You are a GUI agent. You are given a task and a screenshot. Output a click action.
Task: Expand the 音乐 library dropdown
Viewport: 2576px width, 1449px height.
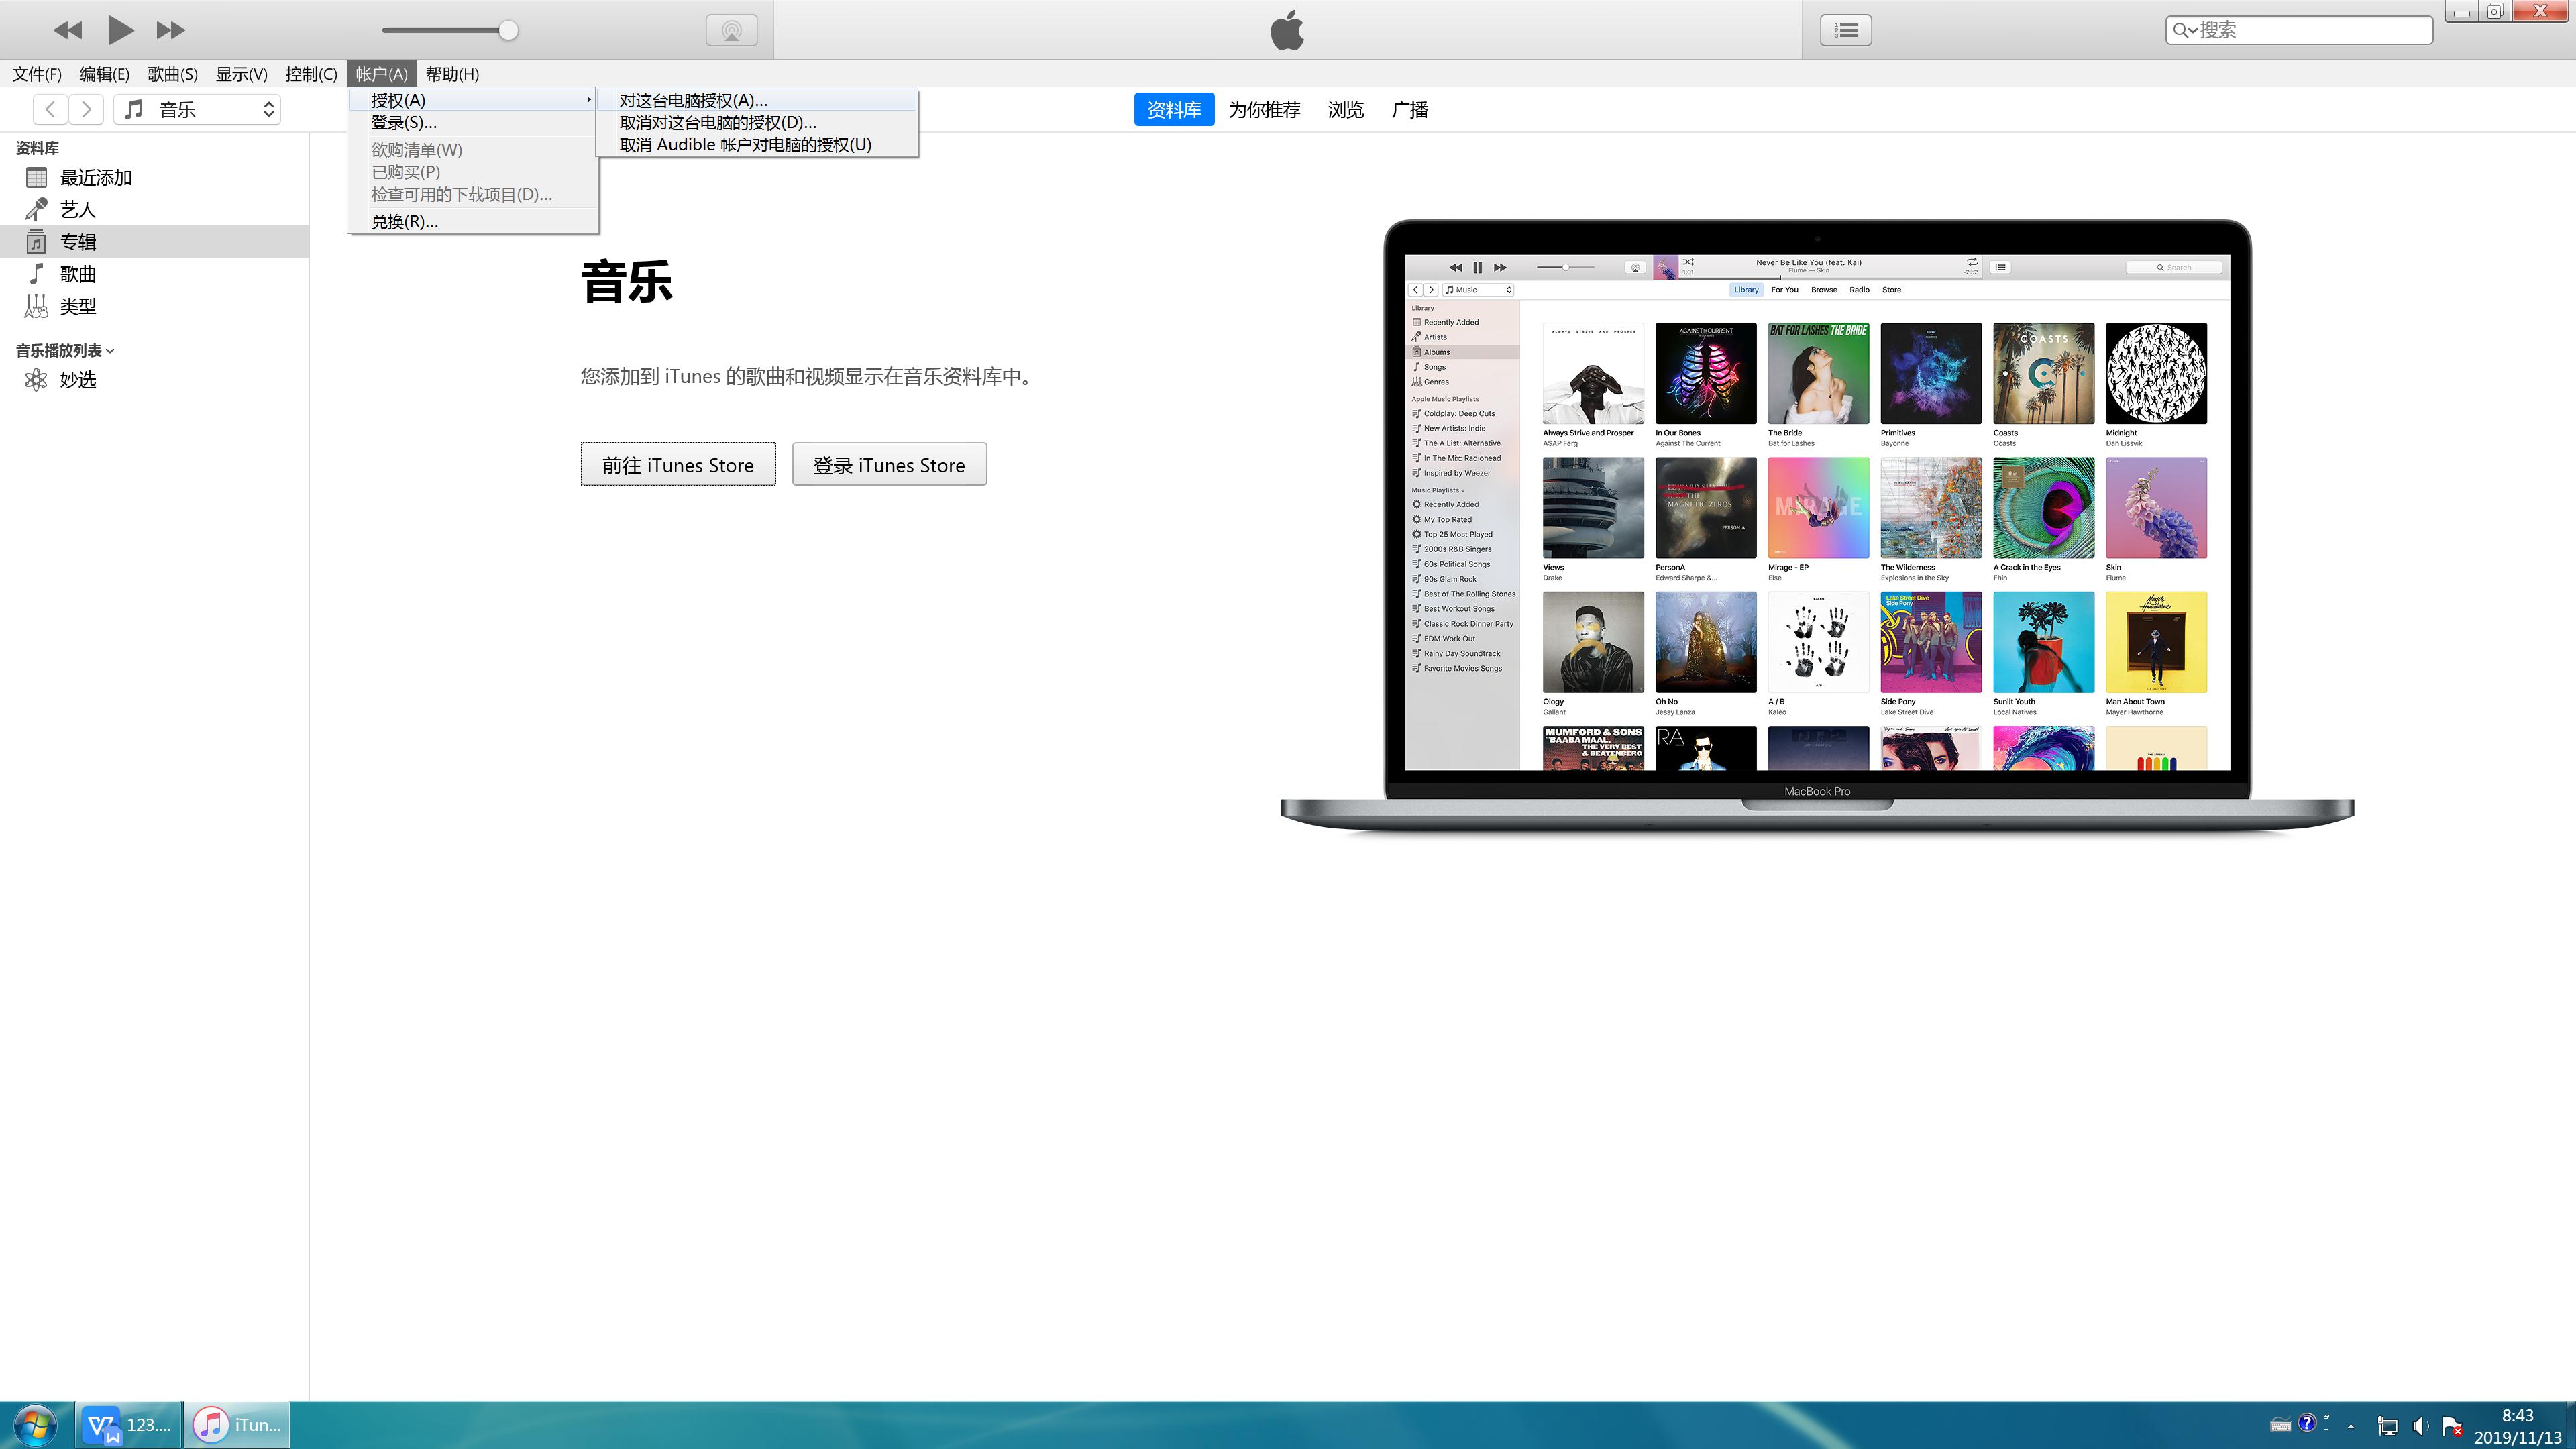(x=269, y=110)
